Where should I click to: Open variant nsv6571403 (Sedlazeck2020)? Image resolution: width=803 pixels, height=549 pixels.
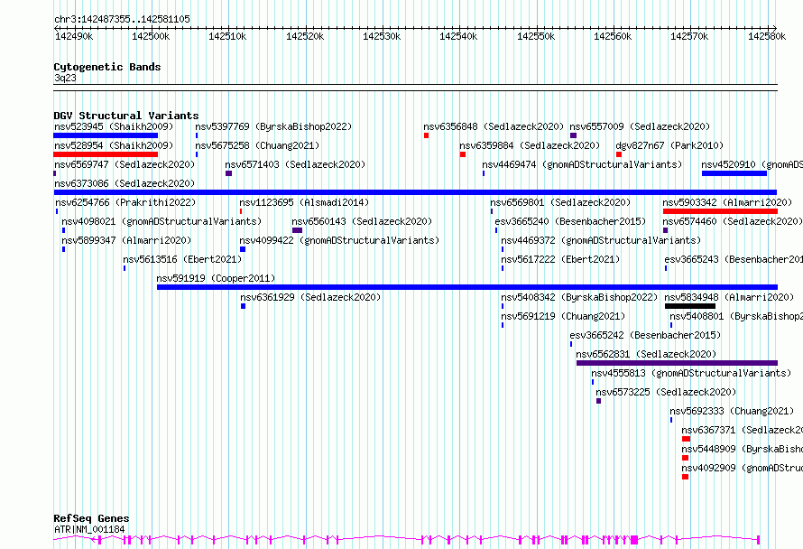295,164
